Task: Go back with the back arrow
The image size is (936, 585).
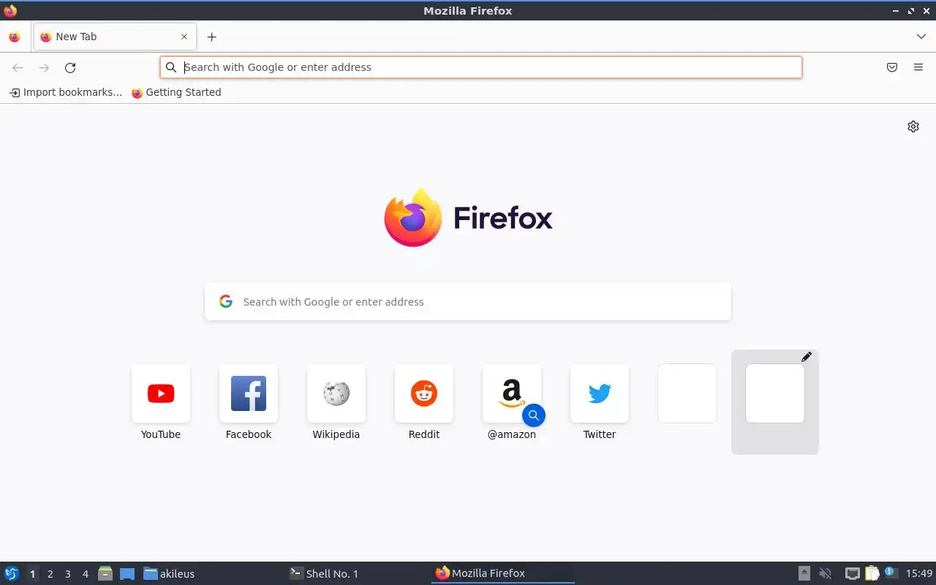Action: [18, 67]
